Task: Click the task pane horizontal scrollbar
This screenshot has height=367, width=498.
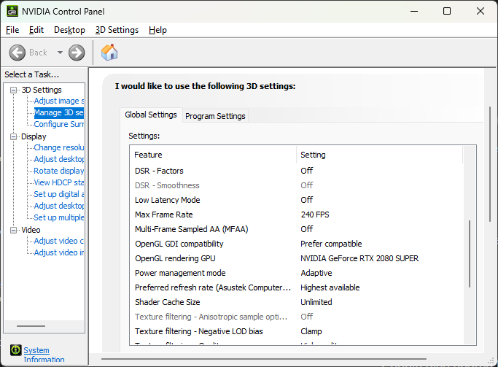Action: point(31,326)
